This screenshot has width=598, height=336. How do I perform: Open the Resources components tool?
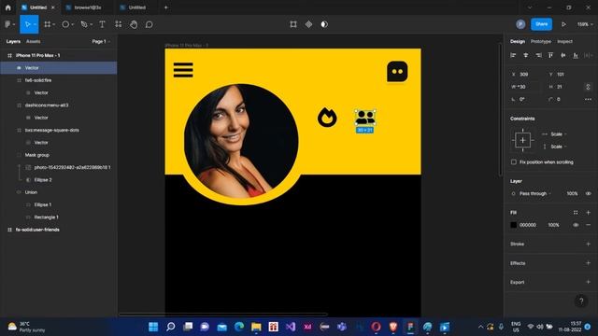click(119, 24)
